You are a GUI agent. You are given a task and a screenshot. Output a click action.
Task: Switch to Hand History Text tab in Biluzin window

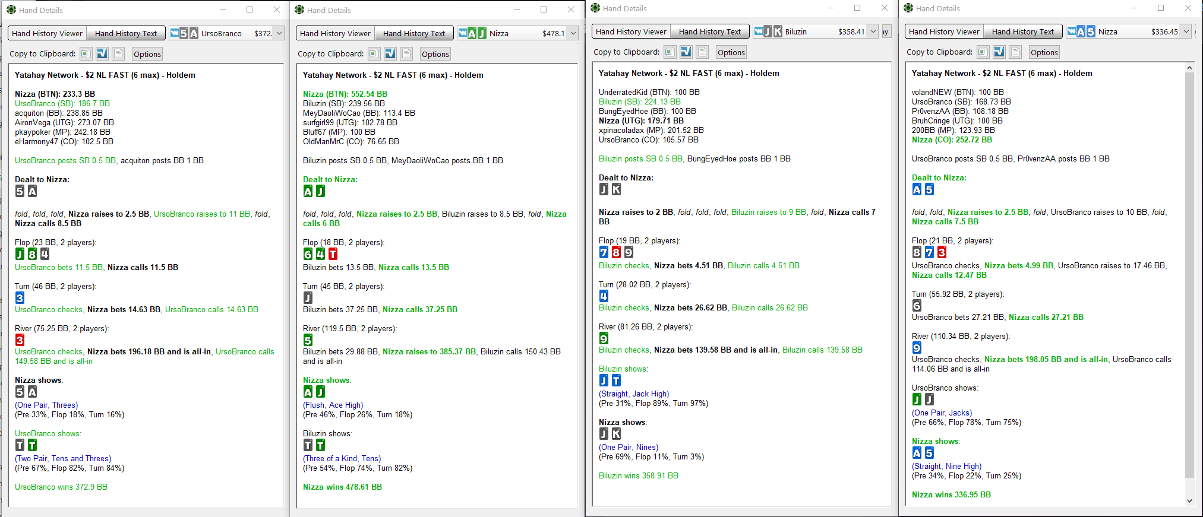pyautogui.click(x=710, y=31)
